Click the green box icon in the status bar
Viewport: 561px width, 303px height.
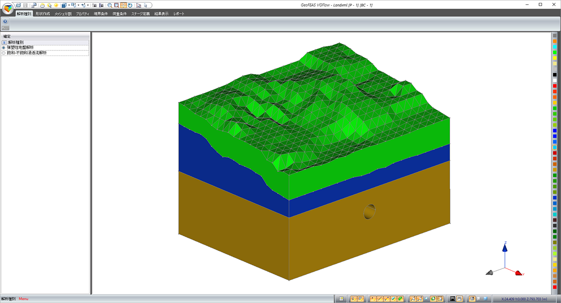point(401,298)
